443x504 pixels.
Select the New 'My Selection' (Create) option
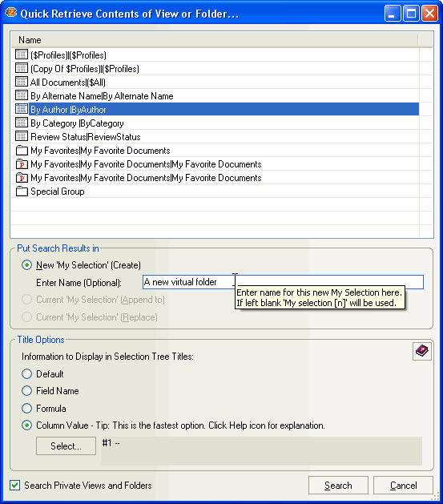(26, 265)
